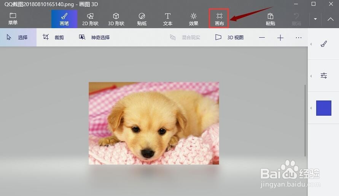The height and width of the screenshot is (196, 339).
Task: Click the vertical canvas scrollbar
Action: click(305, 121)
